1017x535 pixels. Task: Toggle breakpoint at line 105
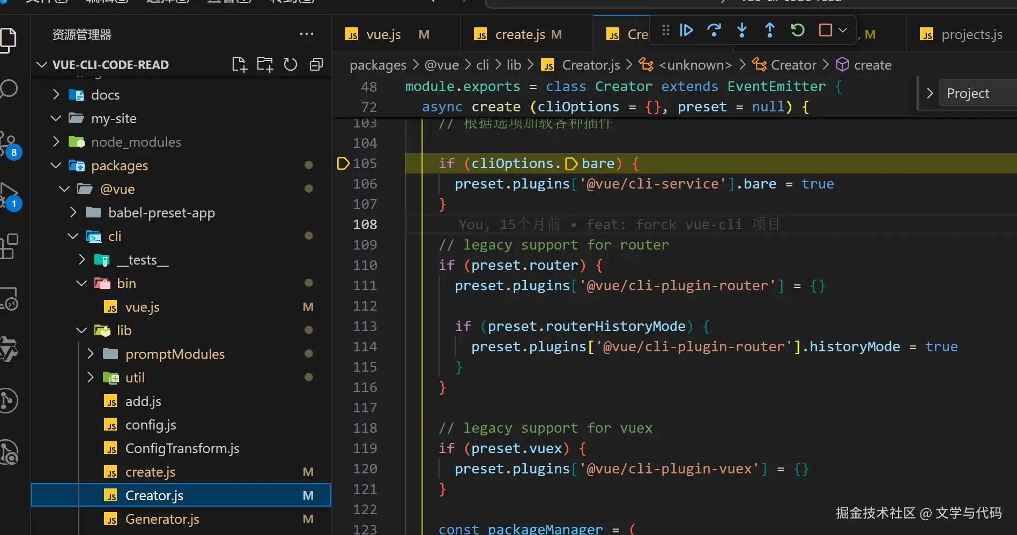pyautogui.click(x=343, y=163)
